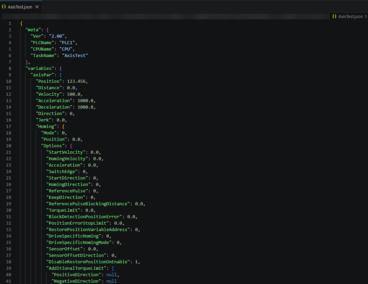This screenshot has width=368, height=284.
Task: Click the 500.0 velocity value
Action: click(x=74, y=94)
